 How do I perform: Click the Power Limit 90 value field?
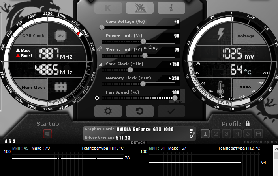point(177,36)
